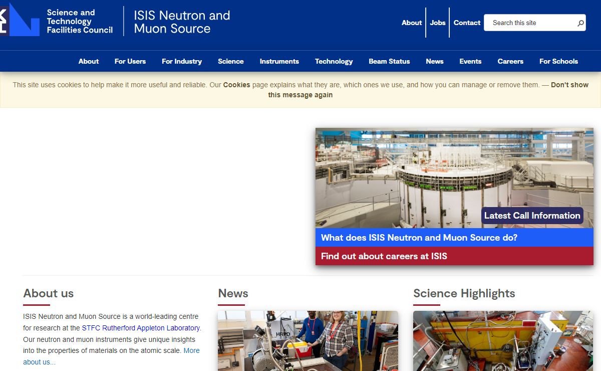Open the Technology menu

(334, 61)
